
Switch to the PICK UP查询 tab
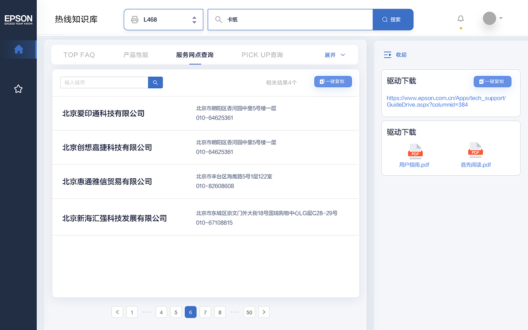(262, 54)
